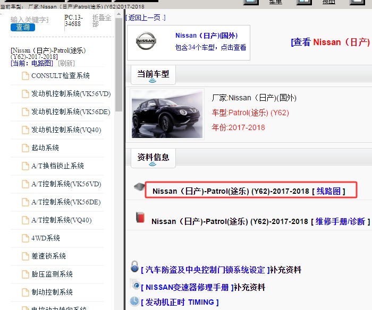Screen dimensions: 372x310
Task: Open 起动系统 tree item
Action: [45, 148]
